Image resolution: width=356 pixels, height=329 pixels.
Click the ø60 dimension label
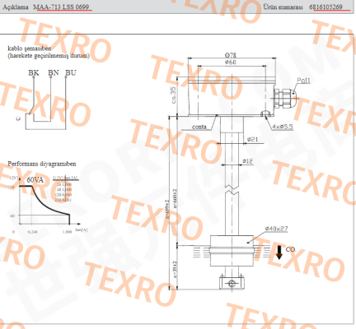(231, 62)
